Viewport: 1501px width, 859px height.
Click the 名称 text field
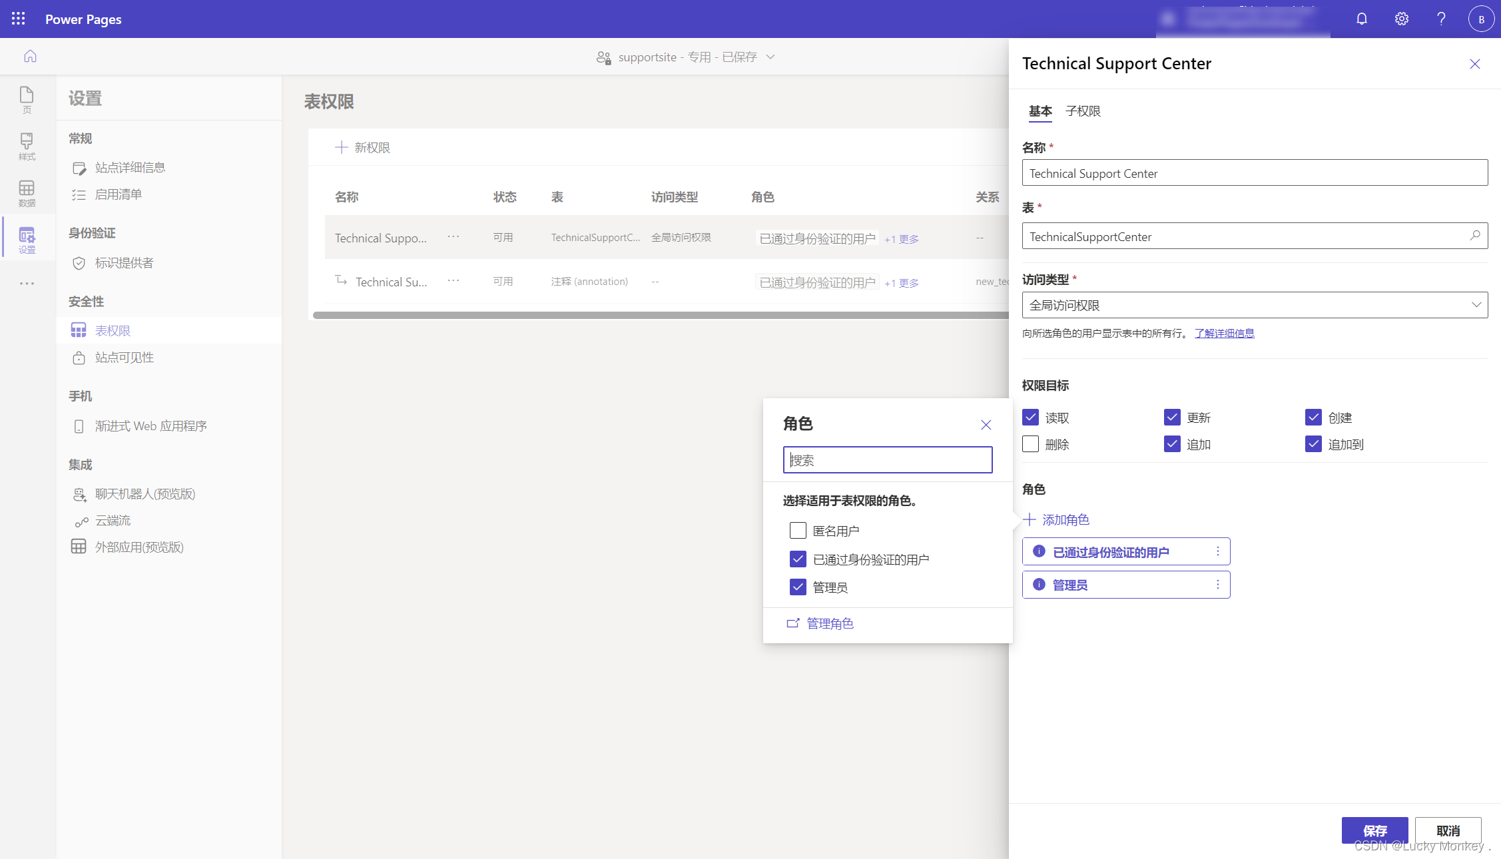pos(1255,173)
